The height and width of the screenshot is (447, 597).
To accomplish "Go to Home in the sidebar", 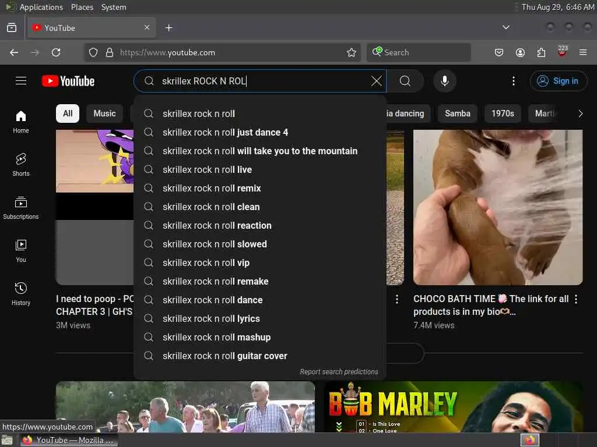I will 21,122.
